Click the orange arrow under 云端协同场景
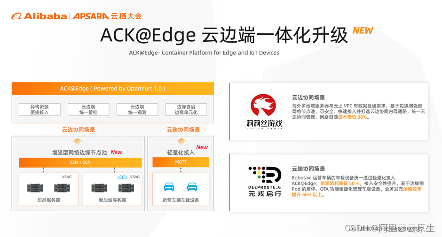This screenshot has width=442, height=237. 181,141
